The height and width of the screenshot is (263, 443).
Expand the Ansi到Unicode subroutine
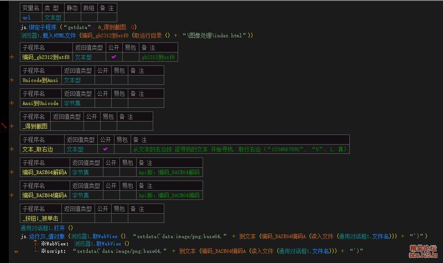pos(12,103)
